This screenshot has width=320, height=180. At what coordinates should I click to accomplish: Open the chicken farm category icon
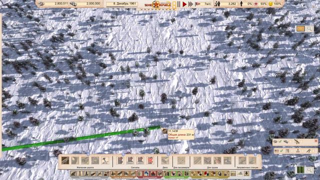point(173,173)
